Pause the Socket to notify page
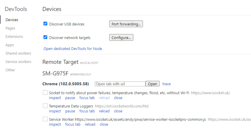The image size is (251, 132). point(70,98)
